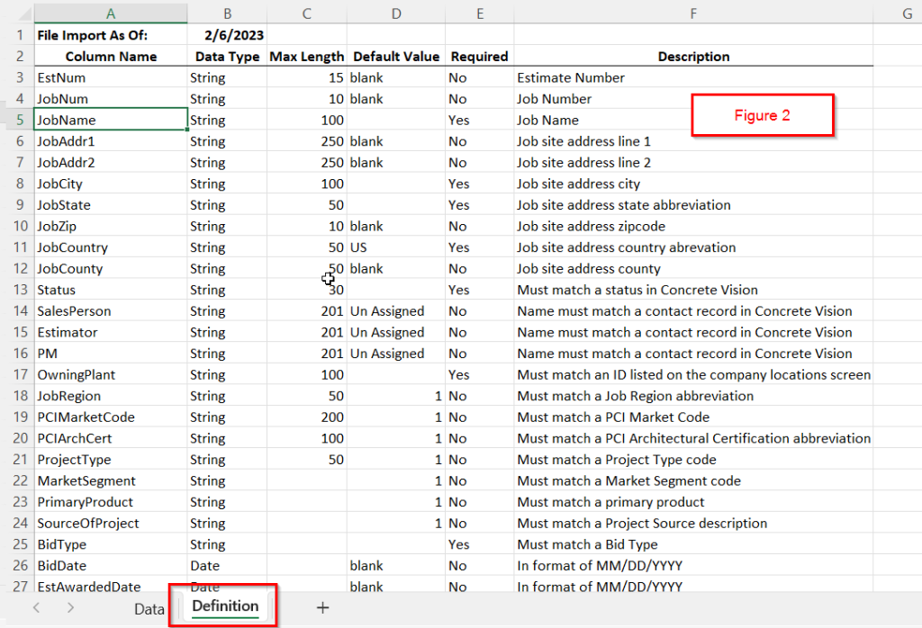Select the Definition sheet tab
The height and width of the screenshot is (628, 922).
(222, 606)
